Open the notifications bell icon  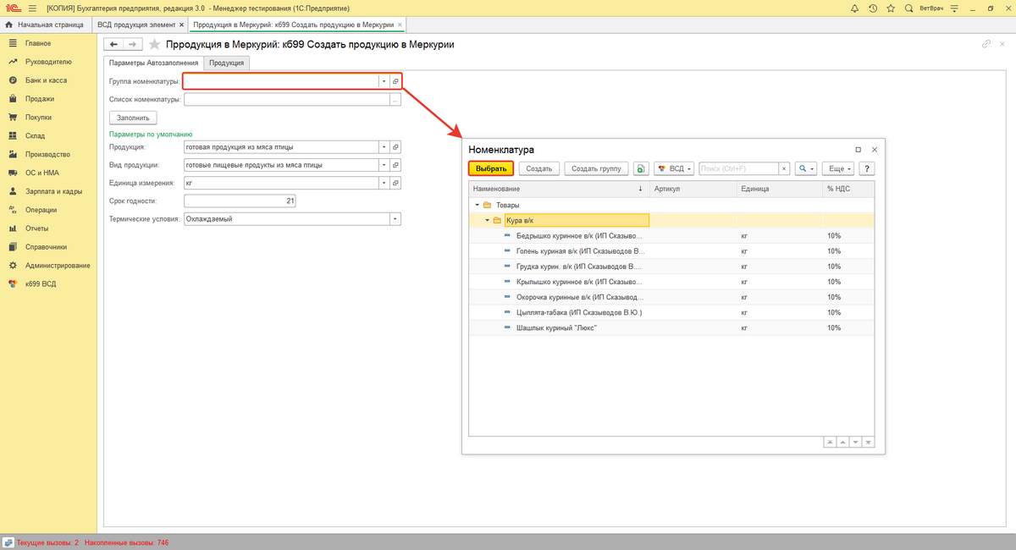tap(856, 8)
